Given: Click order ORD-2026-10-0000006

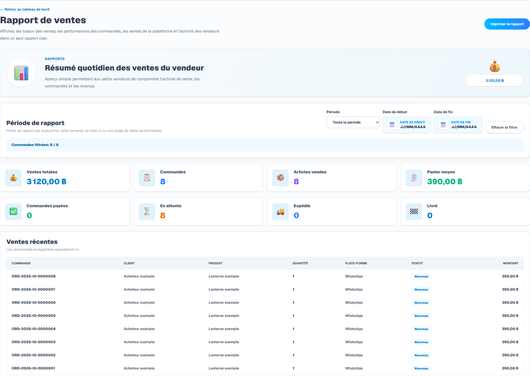Looking at the screenshot, I should point(33,302).
